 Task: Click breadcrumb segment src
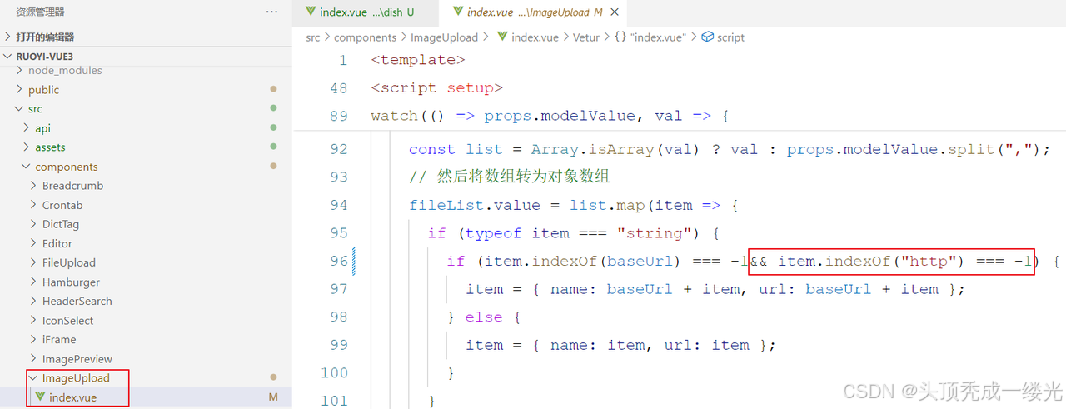click(x=313, y=37)
